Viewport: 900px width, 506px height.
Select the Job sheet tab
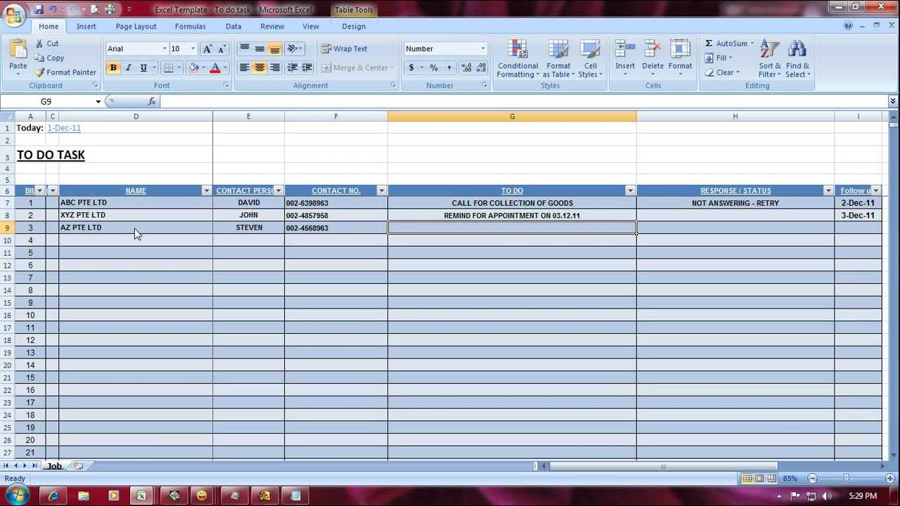coord(55,465)
